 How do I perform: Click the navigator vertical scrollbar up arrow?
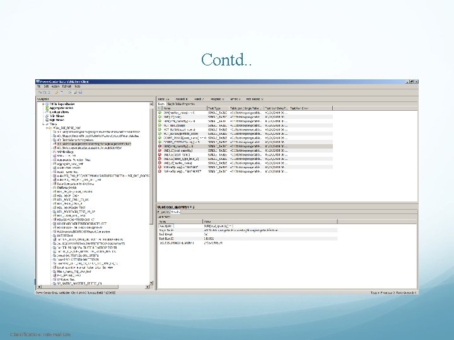pos(151,104)
